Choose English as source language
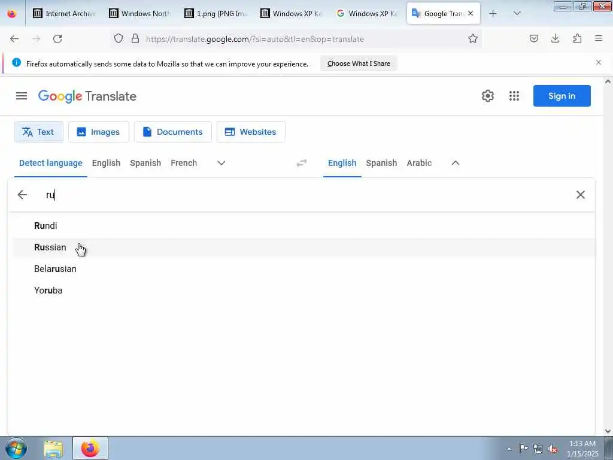 [x=107, y=163]
